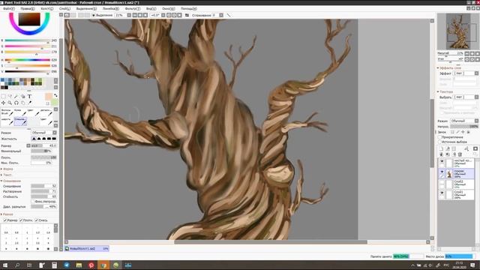Open the Фильтр menu
The image size is (480, 270).
(133, 8)
